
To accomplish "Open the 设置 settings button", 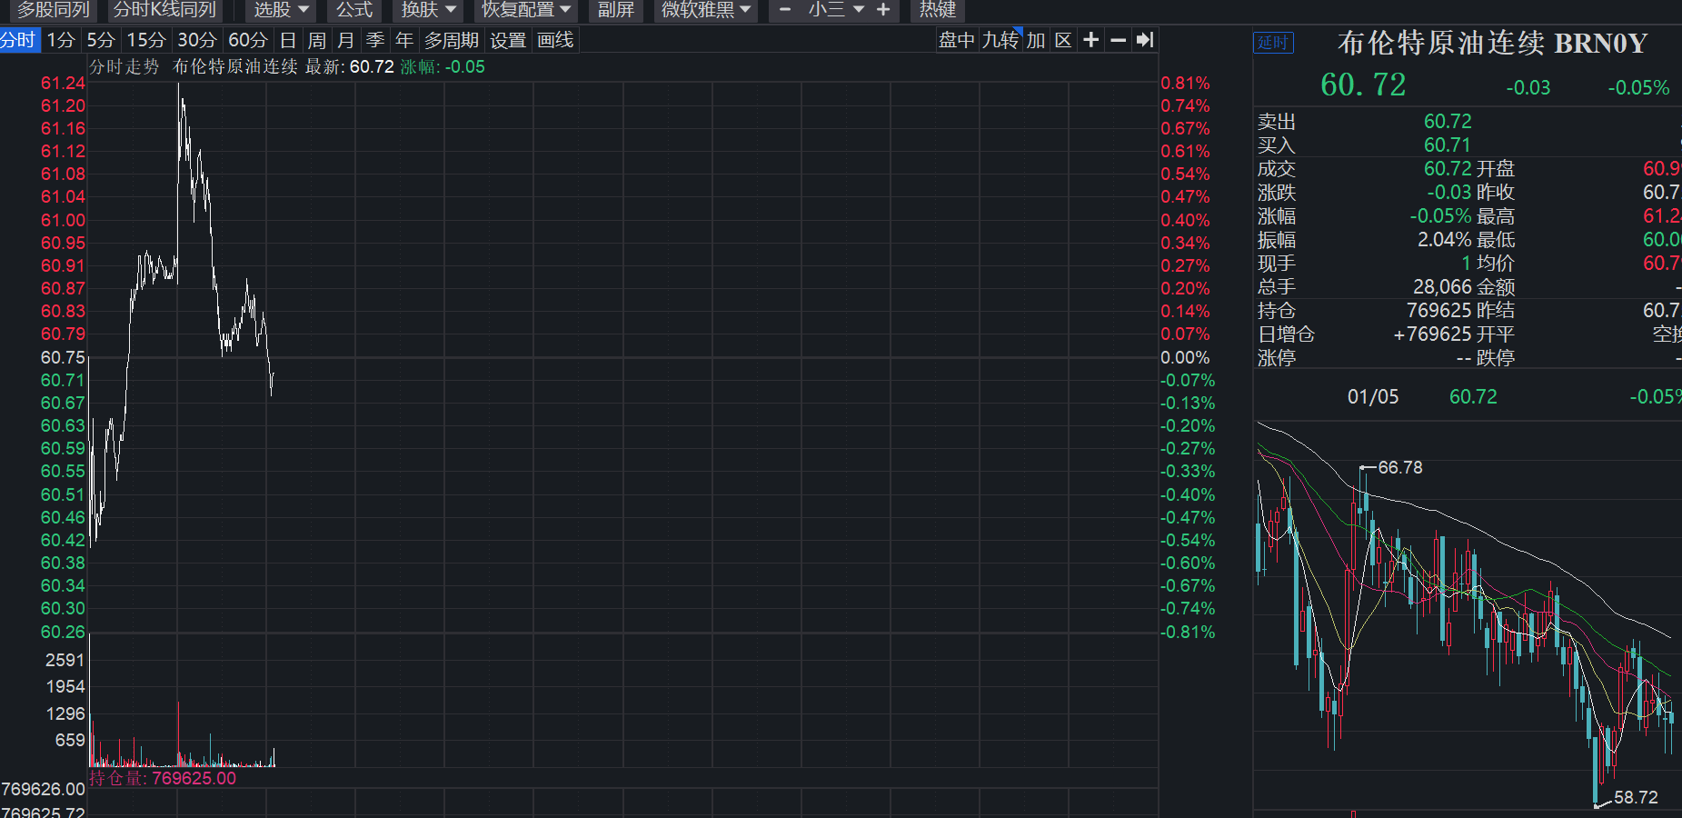I will (x=508, y=40).
